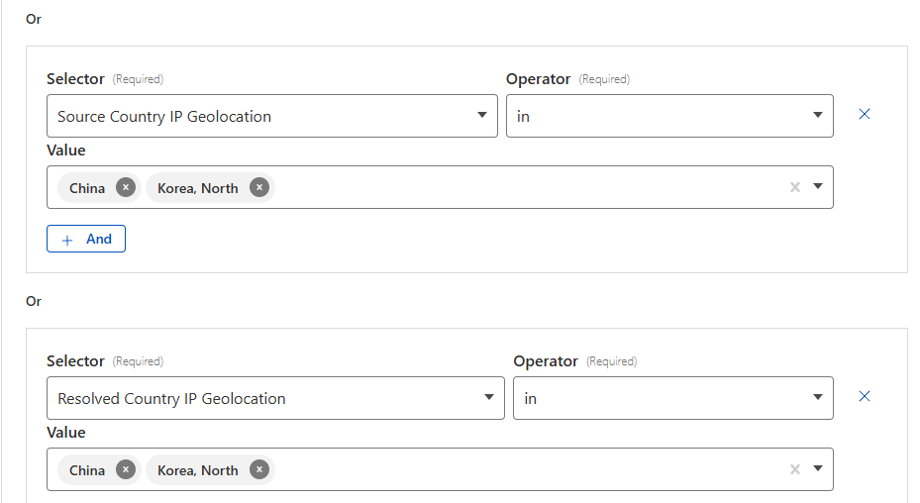
Task: Remove China chip from Source Country values
Action: [126, 188]
